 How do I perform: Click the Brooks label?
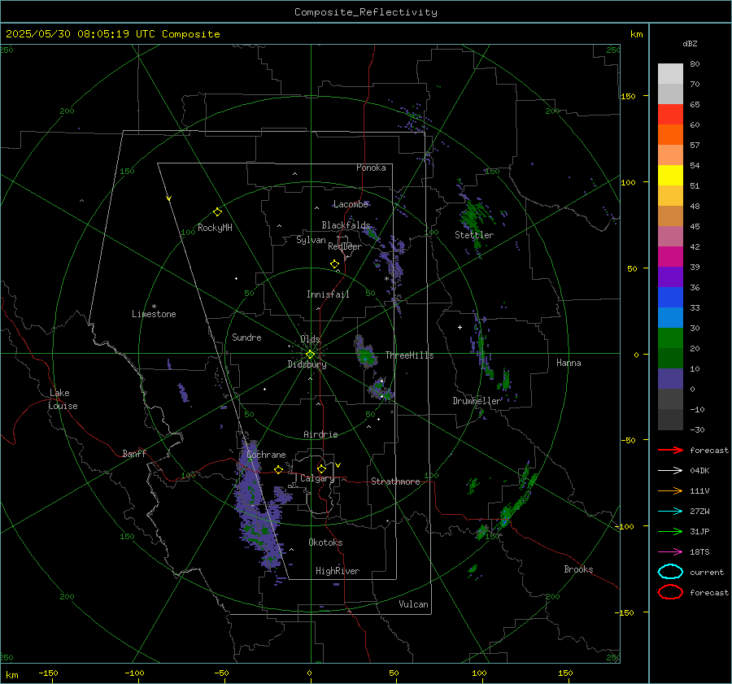tap(578, 569)
